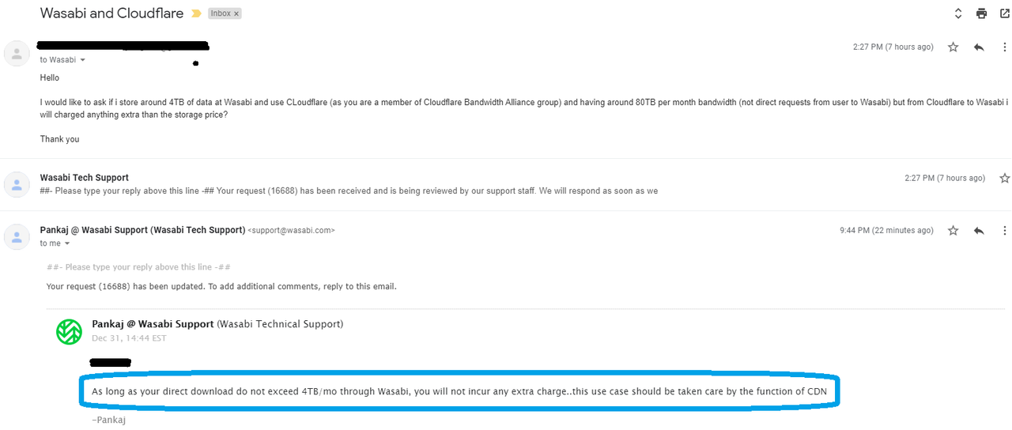Click the green Wasabi logo in email body

(69, 331)
